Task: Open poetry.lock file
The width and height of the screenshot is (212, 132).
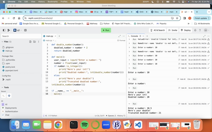Action: pyautogui.click(x=10, y=67)
